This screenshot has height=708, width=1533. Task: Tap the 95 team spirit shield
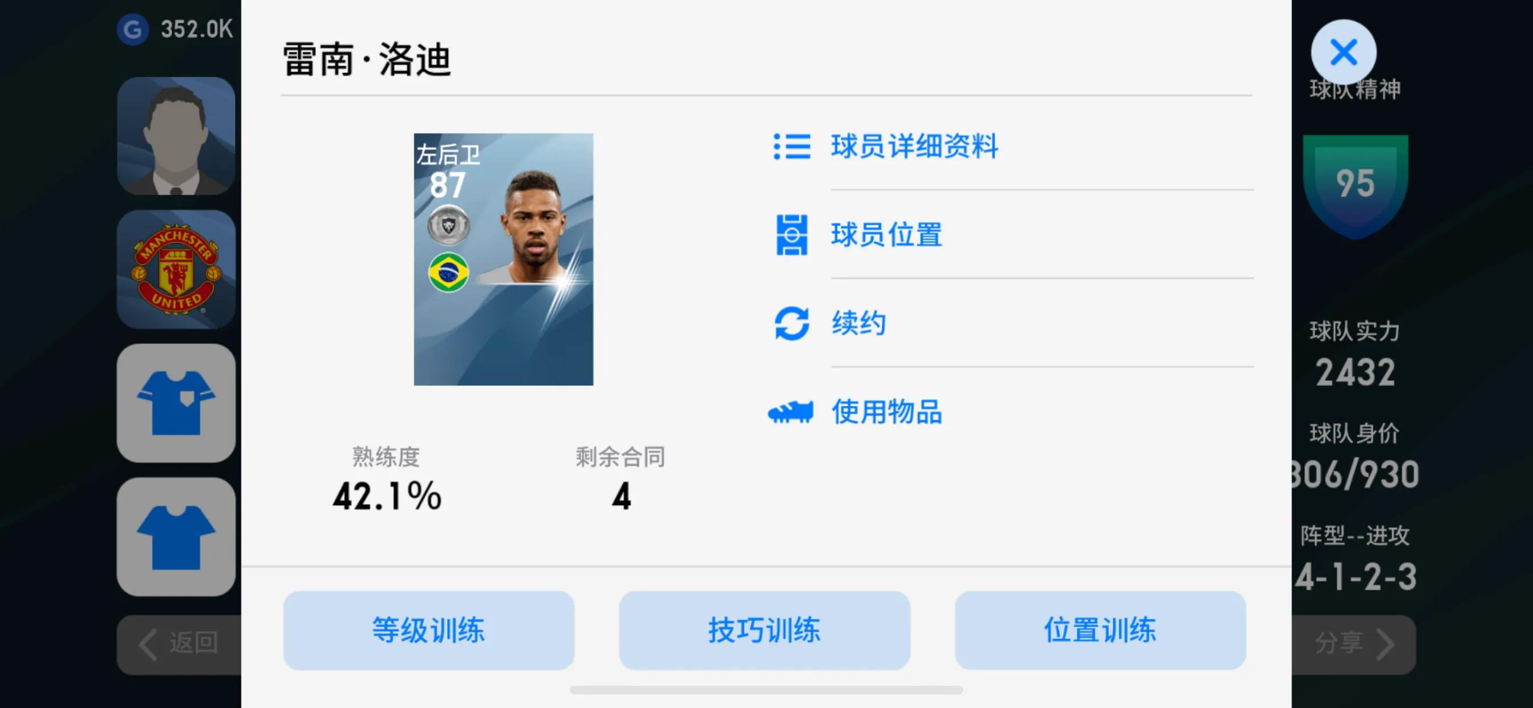1355,186
